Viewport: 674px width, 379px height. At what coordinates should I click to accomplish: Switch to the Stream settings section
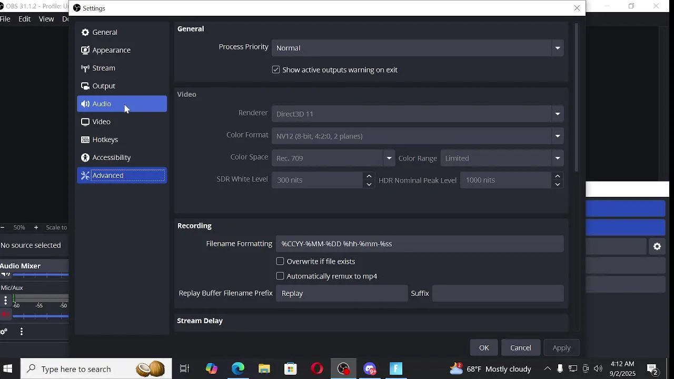pos(122,68)
